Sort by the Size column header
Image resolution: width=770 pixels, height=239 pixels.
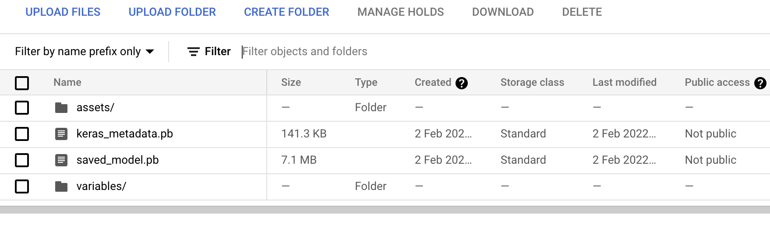click(x=291, y=82)
